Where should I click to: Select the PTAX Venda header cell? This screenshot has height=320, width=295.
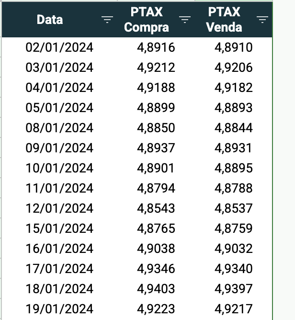click(x=234, y=20)
